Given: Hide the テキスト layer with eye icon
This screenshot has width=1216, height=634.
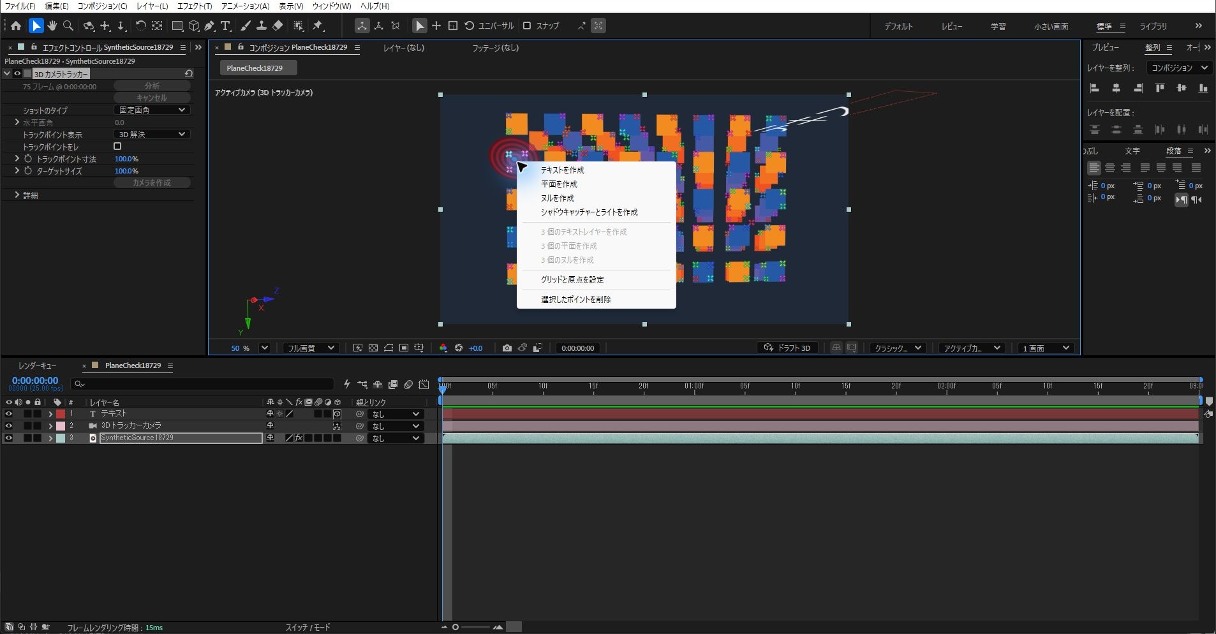Looking at the screenshot, I should point(8,413).
